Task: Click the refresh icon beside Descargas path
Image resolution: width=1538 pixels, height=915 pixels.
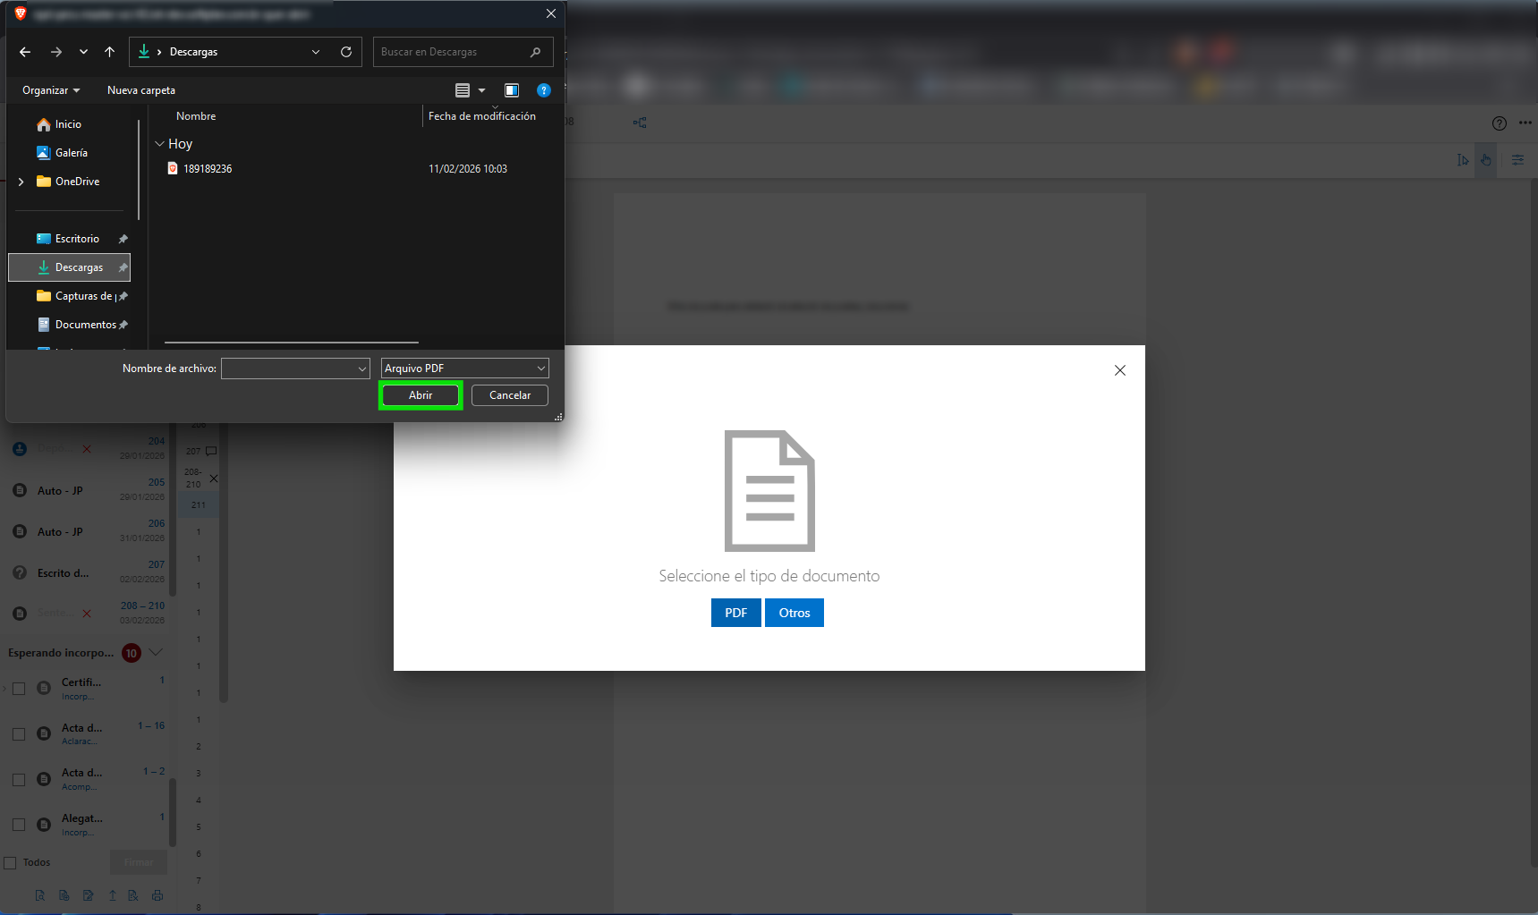Action: tap(346, 52)
